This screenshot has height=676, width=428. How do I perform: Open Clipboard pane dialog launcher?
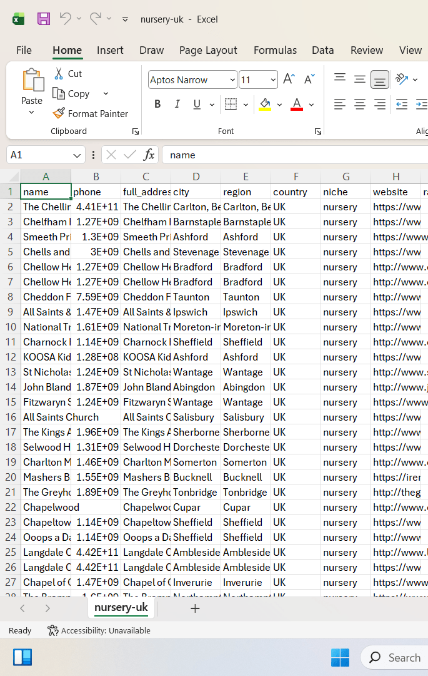pos(136,131)
